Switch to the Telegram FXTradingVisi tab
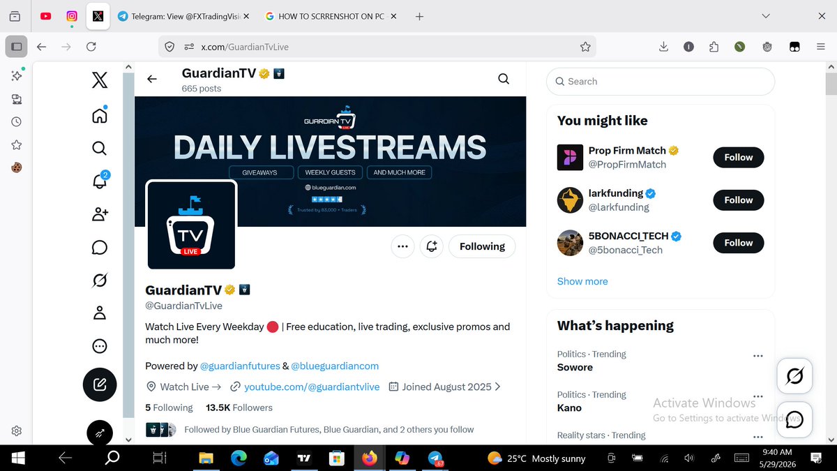 coord(183,16)
